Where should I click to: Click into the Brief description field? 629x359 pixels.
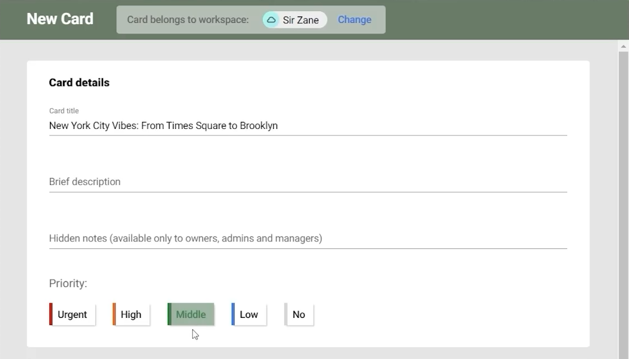[307, 182]
